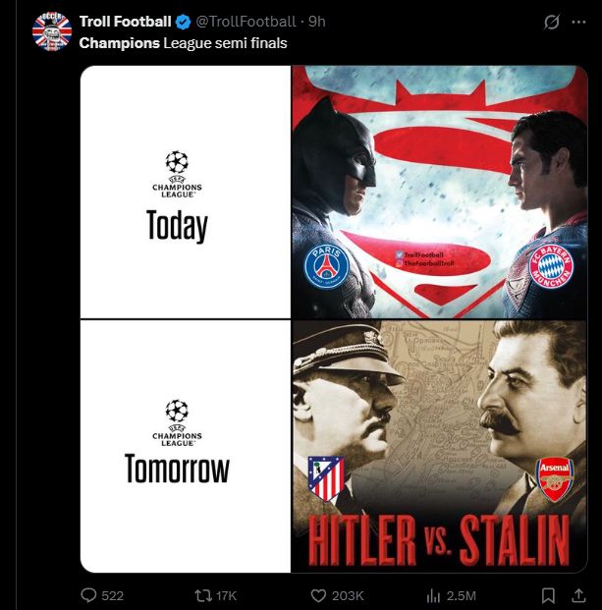The height and width of the screenshot is (610, 602).
Task: Like the tweet with the heart icon
Action: 318,595
